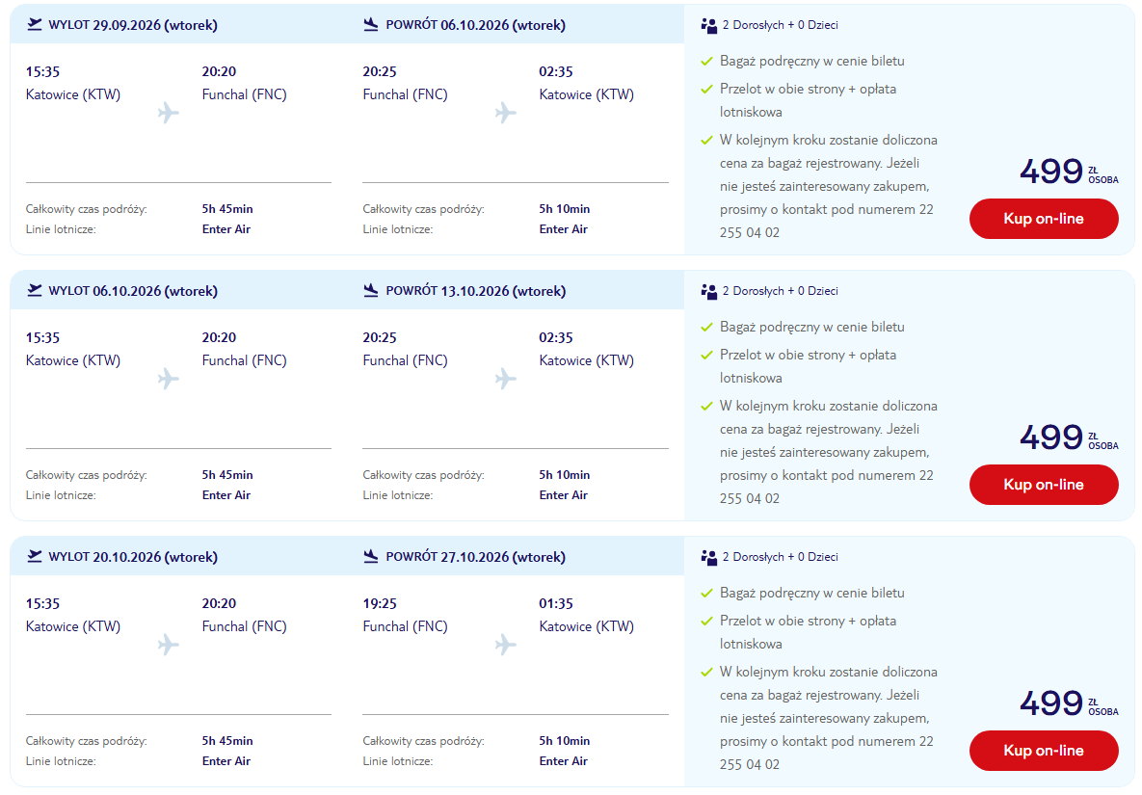Viewport: 1142px width, 795px height.
Task: Click the Bagaż podręczny checkmark in the first offer
Action: pos(705,61)
